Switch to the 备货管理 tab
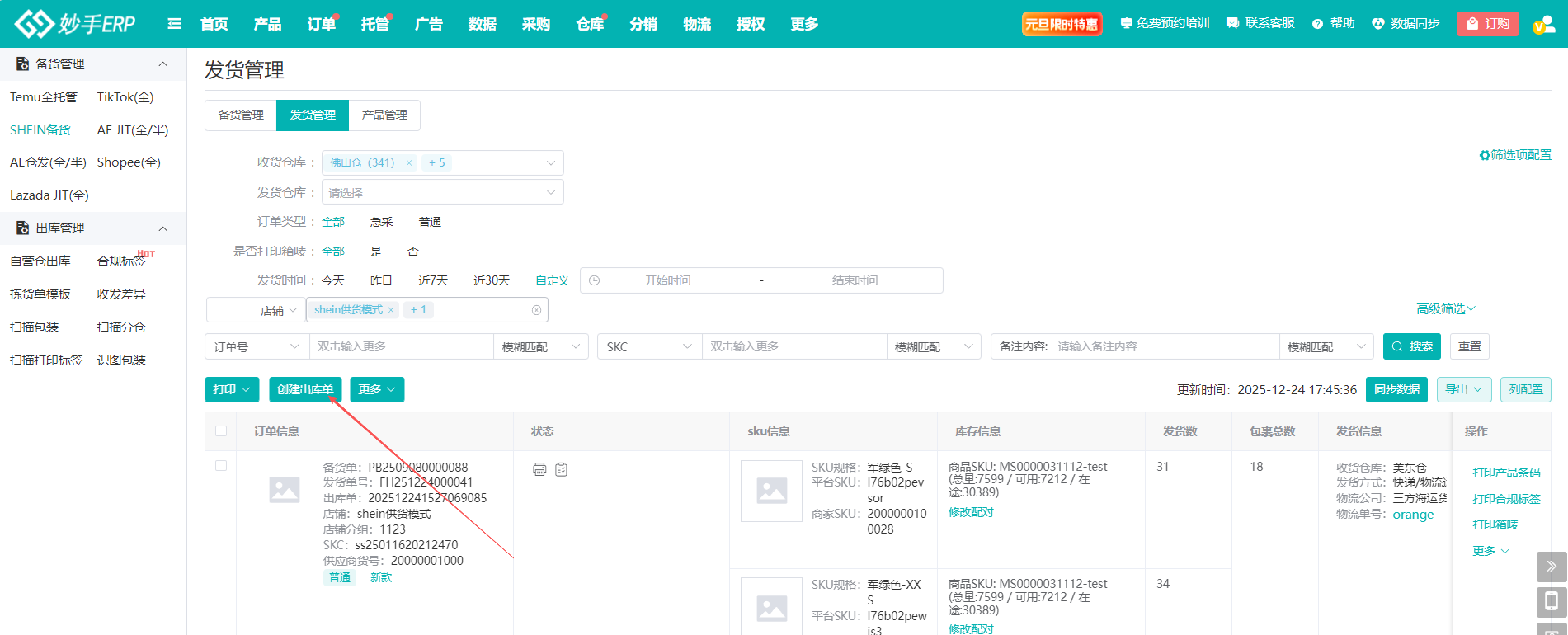 pos(241,115)
